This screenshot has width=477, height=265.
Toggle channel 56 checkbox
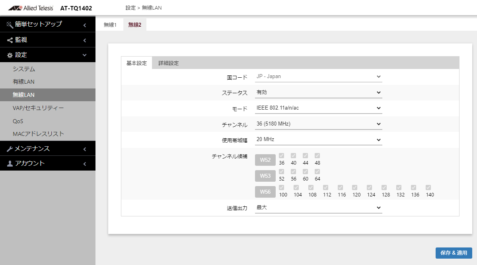pos(293,171)
